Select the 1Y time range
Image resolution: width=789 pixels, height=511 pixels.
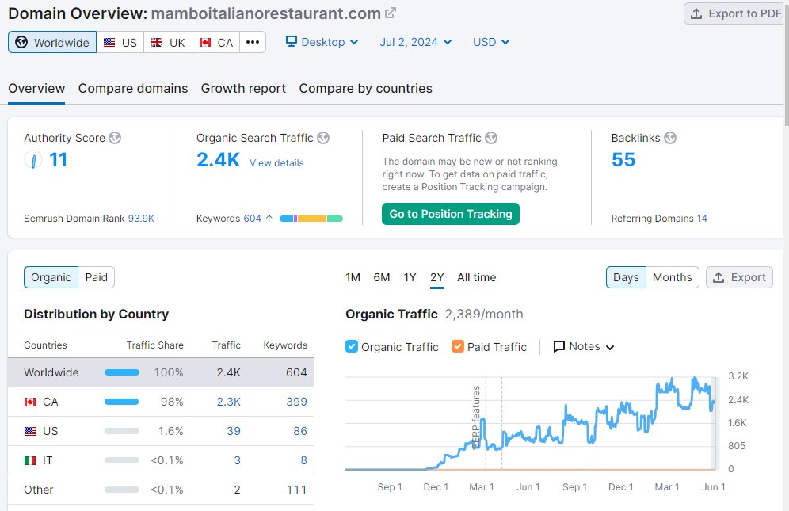pos(410,277)
